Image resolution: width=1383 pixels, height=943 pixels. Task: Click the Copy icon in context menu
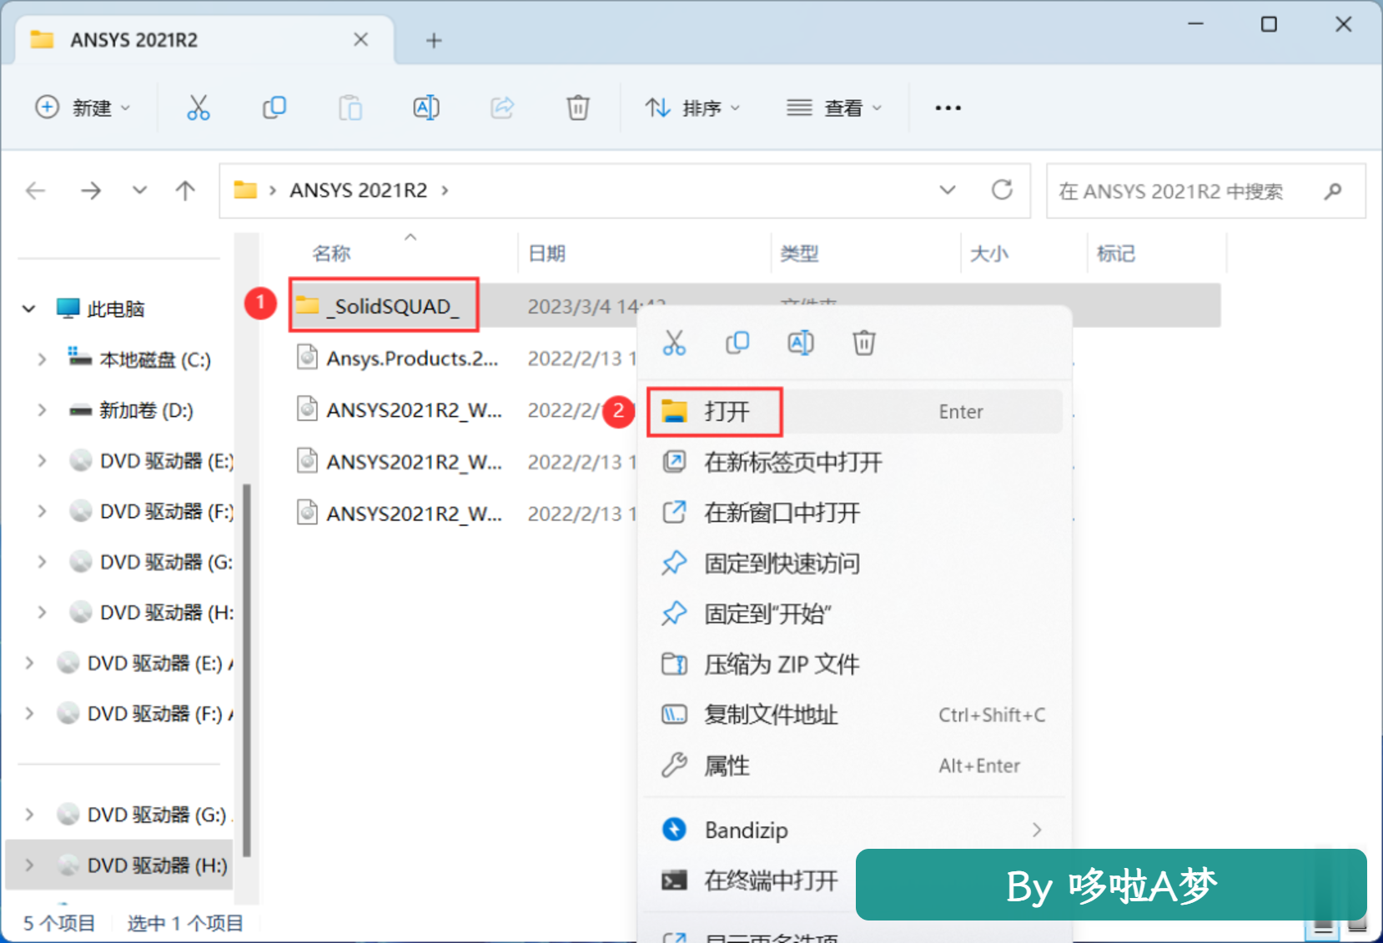[x=737, y=343]
